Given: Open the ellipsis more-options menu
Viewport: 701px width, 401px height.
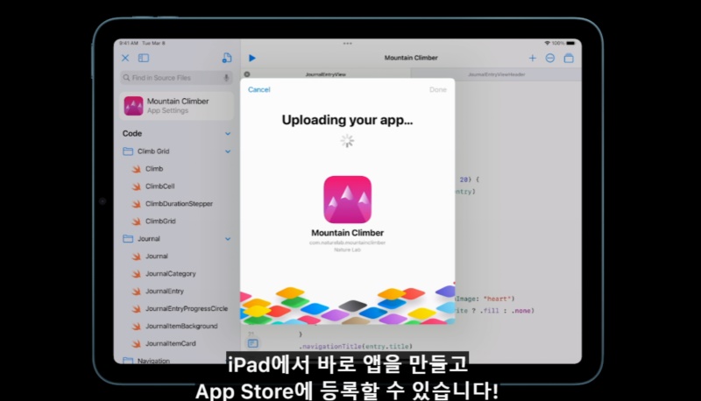Looking at the screenshot, I should 550,58.
